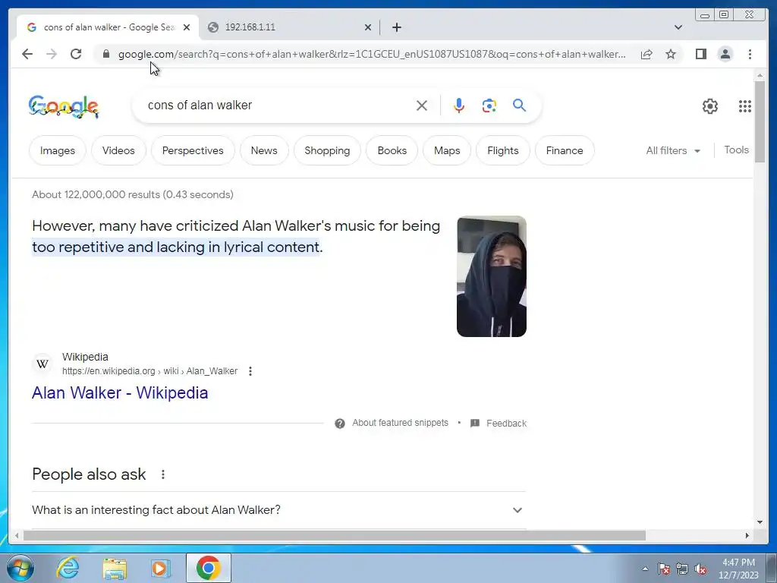Click the Feedback flag icon
The image size is (777, 583).
click(475, 423)
